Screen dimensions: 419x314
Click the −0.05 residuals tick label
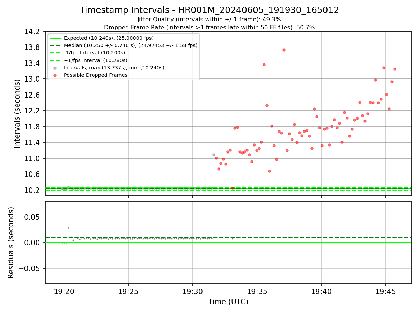point(30,268)
